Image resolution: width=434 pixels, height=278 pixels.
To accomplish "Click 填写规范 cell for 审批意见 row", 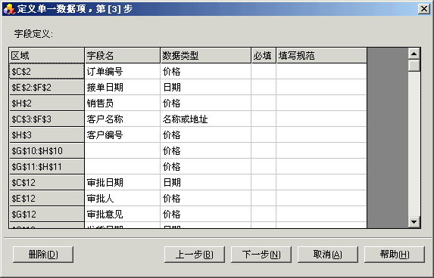I will (322, 215).
